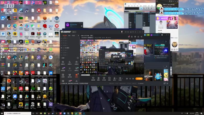The image size is (204, 115).
Task: Open the notification center in the system tray
Action: click(x=201, y=113)
